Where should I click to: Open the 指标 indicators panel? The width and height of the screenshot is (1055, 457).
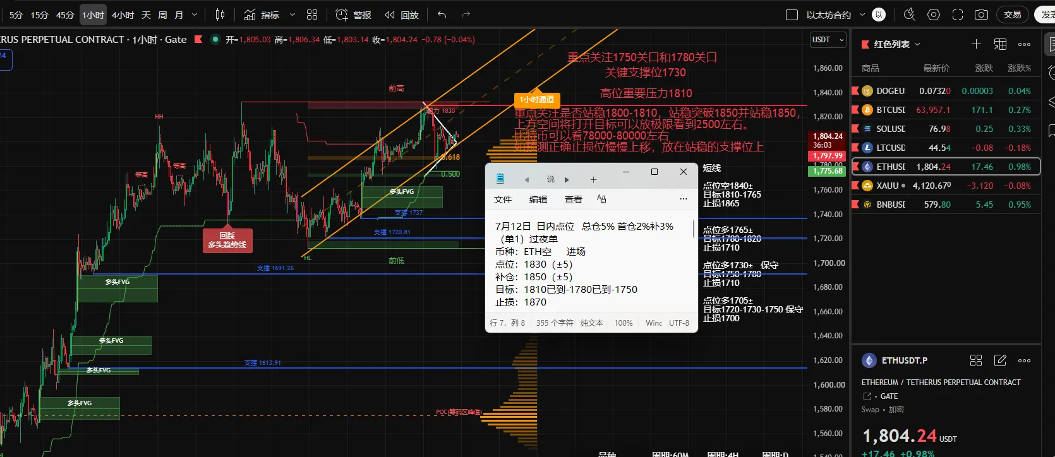pos(262,15)
